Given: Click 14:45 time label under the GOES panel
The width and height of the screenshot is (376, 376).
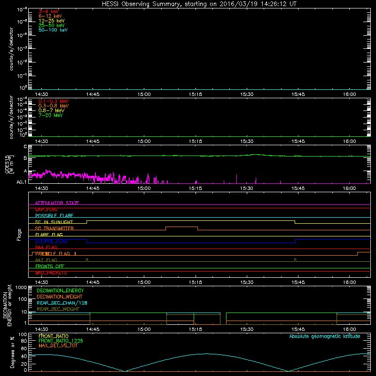Looking at the screenshot, I should click(x=93, y=188).
